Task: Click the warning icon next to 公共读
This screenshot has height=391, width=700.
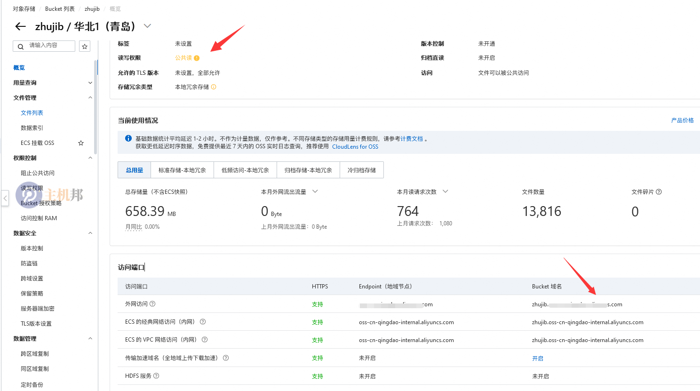Action: coord(197,58)
